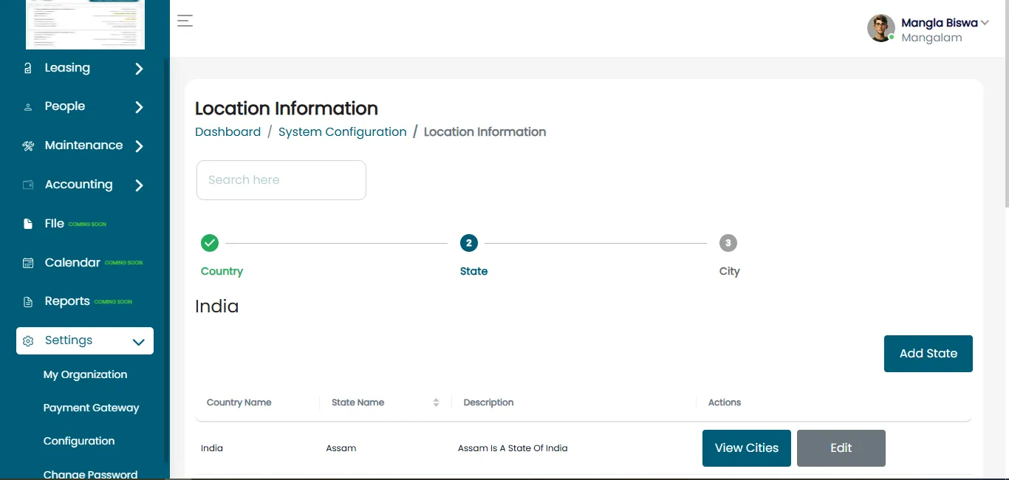The height and width of the screenshot is (480, 1009).
Task: View Cities for Assam
Action: (747, 448)
